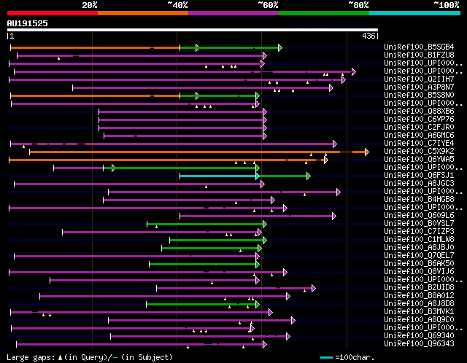
Task: Click the 20% legend label
Action: [x=90, y=5]
